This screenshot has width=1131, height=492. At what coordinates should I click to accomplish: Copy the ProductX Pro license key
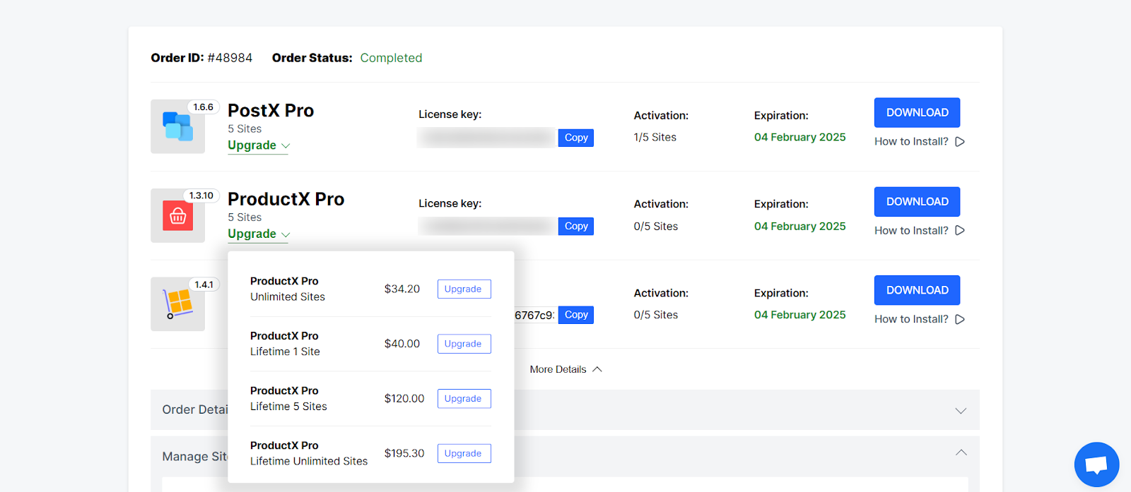click(576, 226)
